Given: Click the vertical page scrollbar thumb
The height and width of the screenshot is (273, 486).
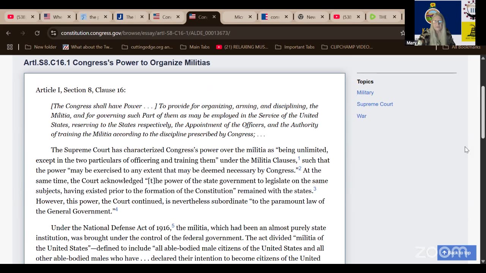Looking at the screenshot, I should pos(483,112).
